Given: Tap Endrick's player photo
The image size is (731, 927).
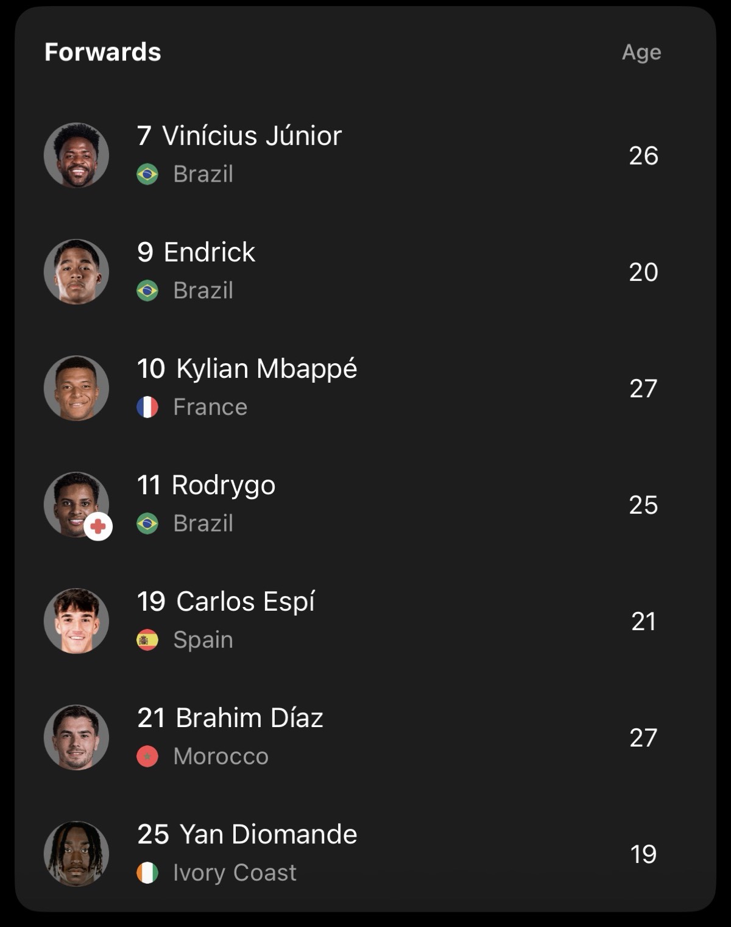Looking at the screenshot, I should (76, 272).
